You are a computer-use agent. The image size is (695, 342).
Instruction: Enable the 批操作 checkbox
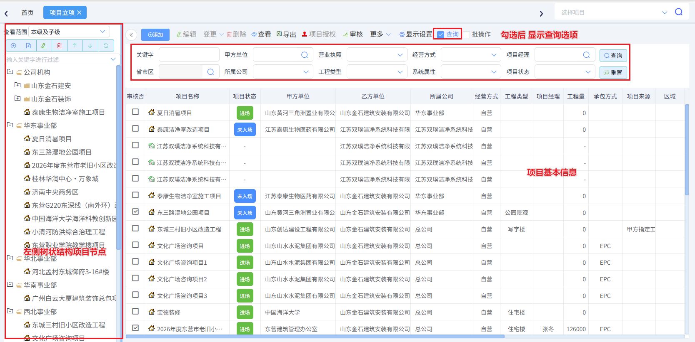[467, 34]
